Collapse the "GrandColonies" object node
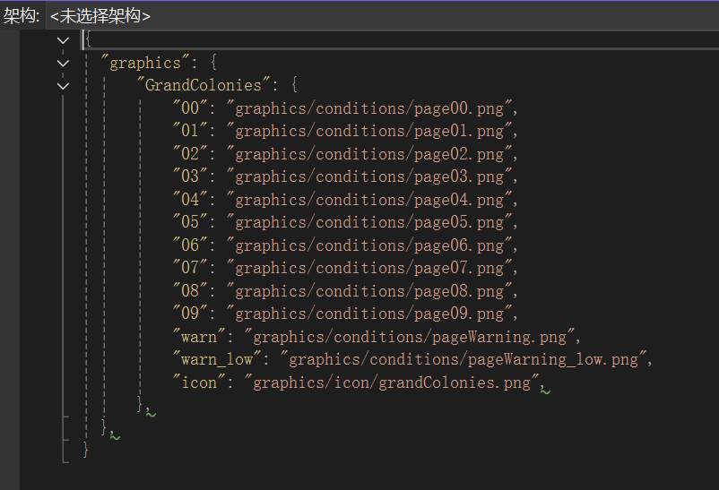719x490 pixels. point(62,86)
